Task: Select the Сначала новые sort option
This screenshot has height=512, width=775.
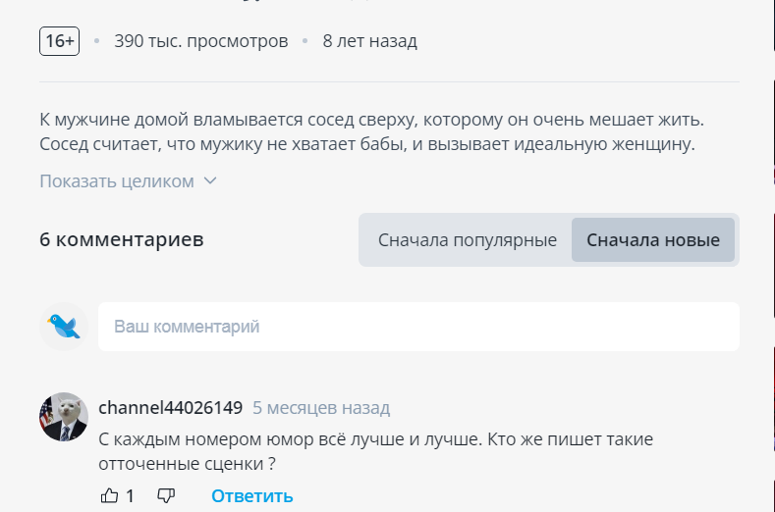Action: (x=653, y=240)
